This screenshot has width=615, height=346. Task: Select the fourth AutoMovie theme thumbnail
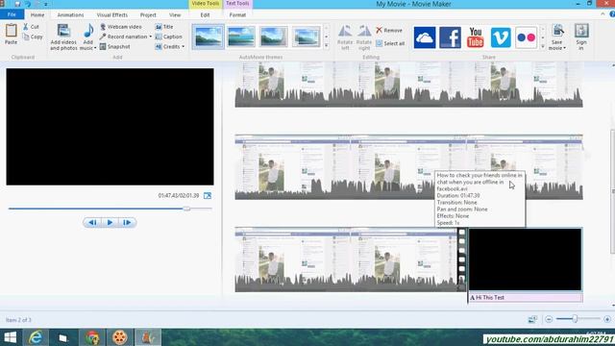(306, 37)
